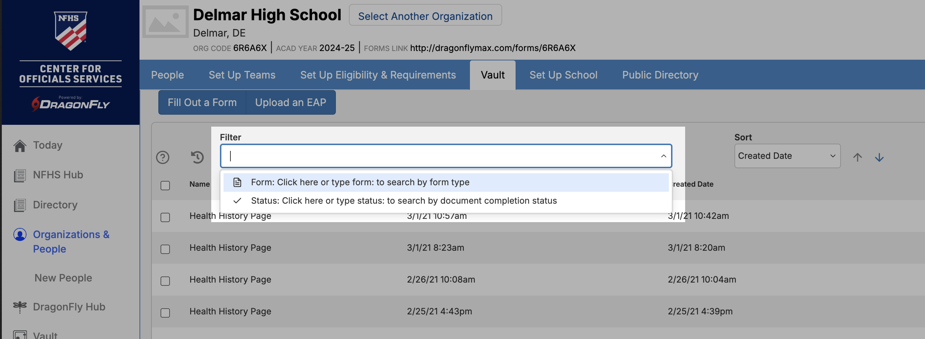Sort ascending with the up arrow
This screenshot has height=339, width=925.
click(857, 157)
